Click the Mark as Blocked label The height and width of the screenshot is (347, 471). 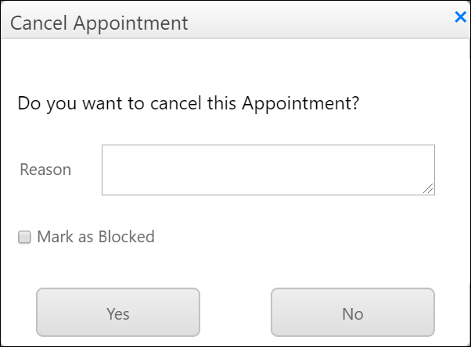(x=95, y=236)
